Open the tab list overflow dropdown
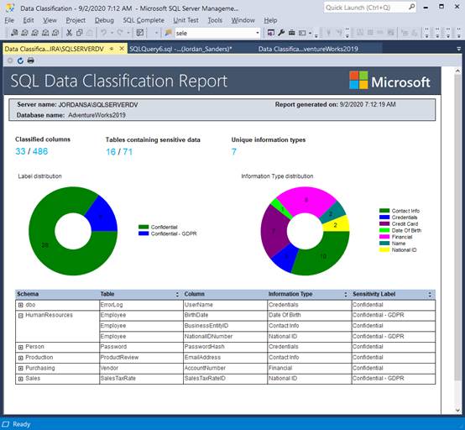Screen dimensions: 465x430 coord(458,49)
